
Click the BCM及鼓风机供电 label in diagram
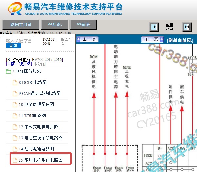(x=94, y=72)
